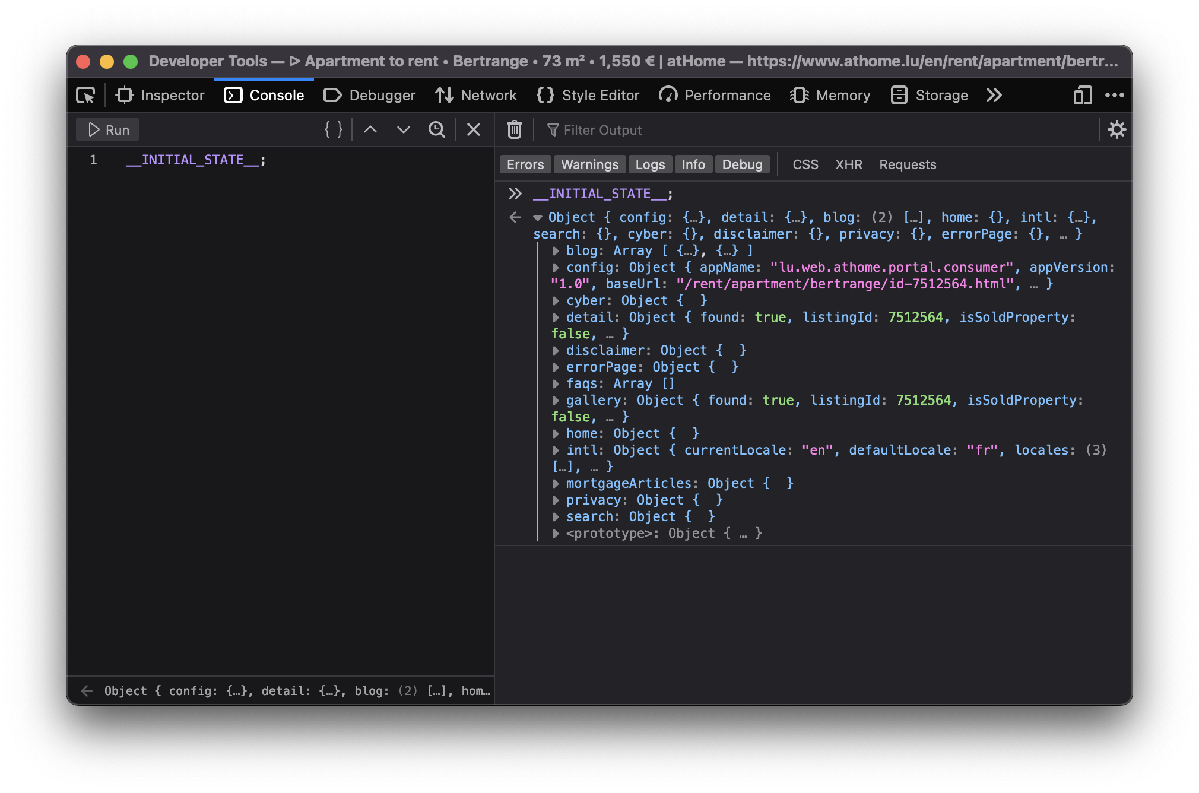Open console settings with the gear icon

coord(1116,129)
